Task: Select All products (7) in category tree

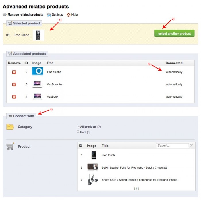Action: [x=90, y=127]
